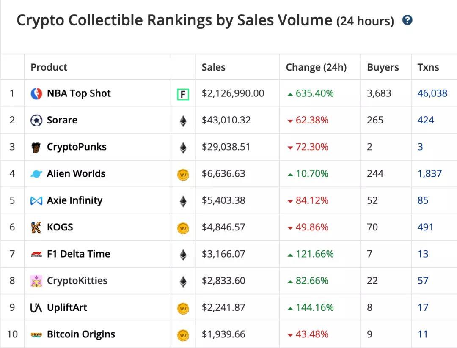The width and height of the screenshot is (457, 348).
Task: Click KOGS 491 transactions link
Action: 425,227
